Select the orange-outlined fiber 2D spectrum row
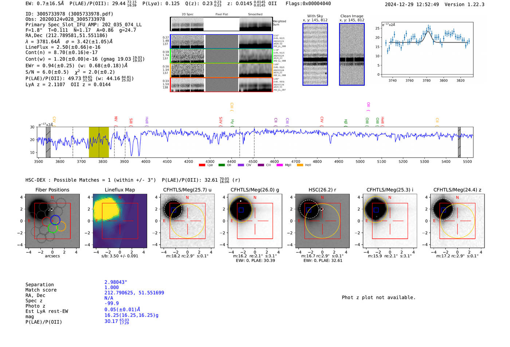 pyautogui.click(x=221, y=70)
